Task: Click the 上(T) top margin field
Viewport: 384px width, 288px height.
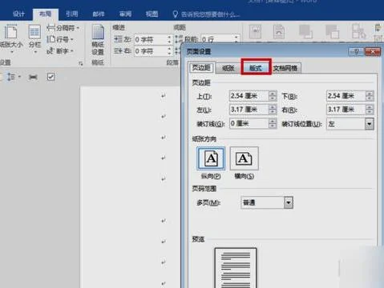Action: 249,96
